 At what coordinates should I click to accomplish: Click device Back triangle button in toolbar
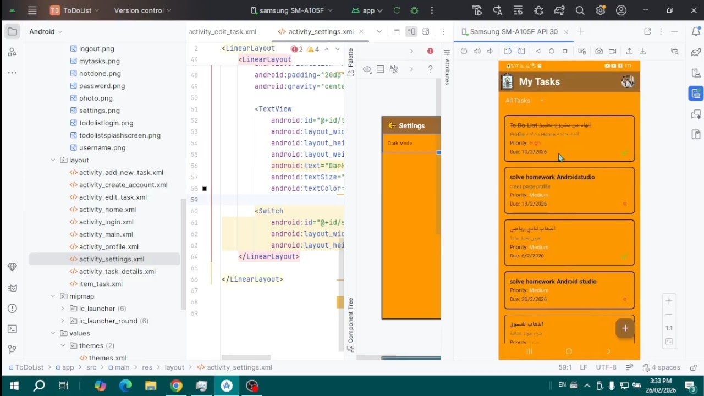pyautogui.click(x=538, y=51)
